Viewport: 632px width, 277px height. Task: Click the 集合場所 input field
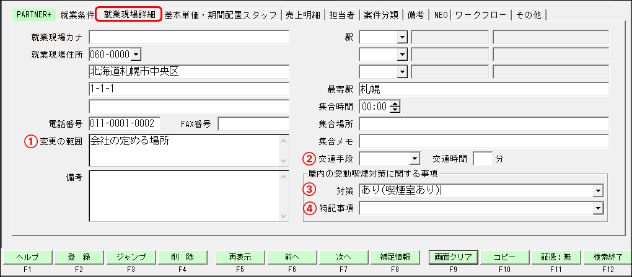pyautogui.click(x=484, y=124)
